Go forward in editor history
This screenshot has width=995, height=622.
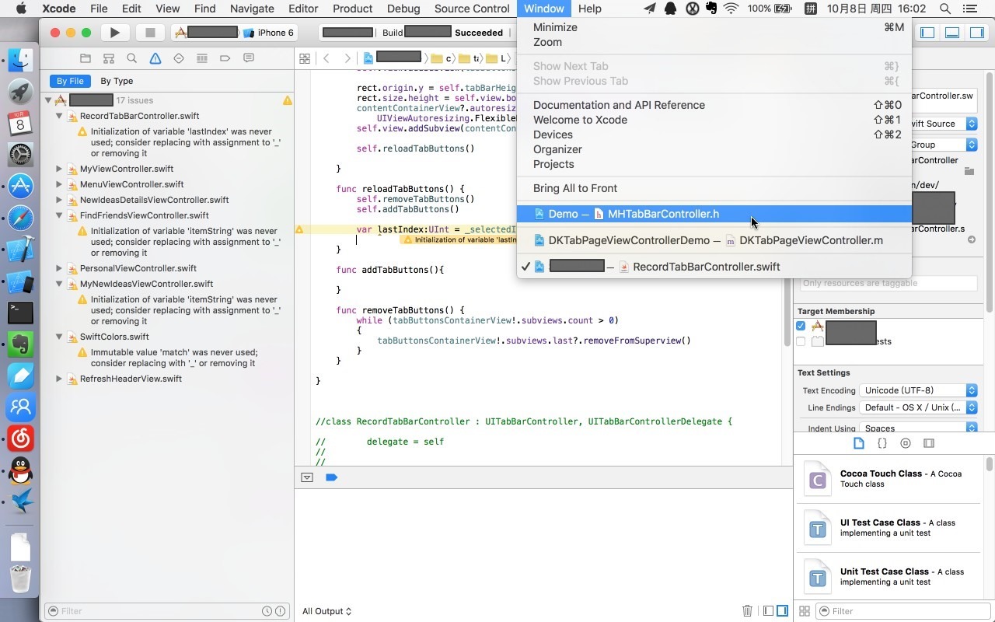347,58
